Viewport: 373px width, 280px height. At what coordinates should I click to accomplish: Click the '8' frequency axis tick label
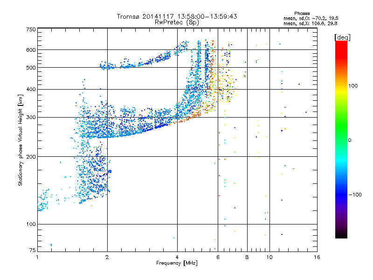247,257
